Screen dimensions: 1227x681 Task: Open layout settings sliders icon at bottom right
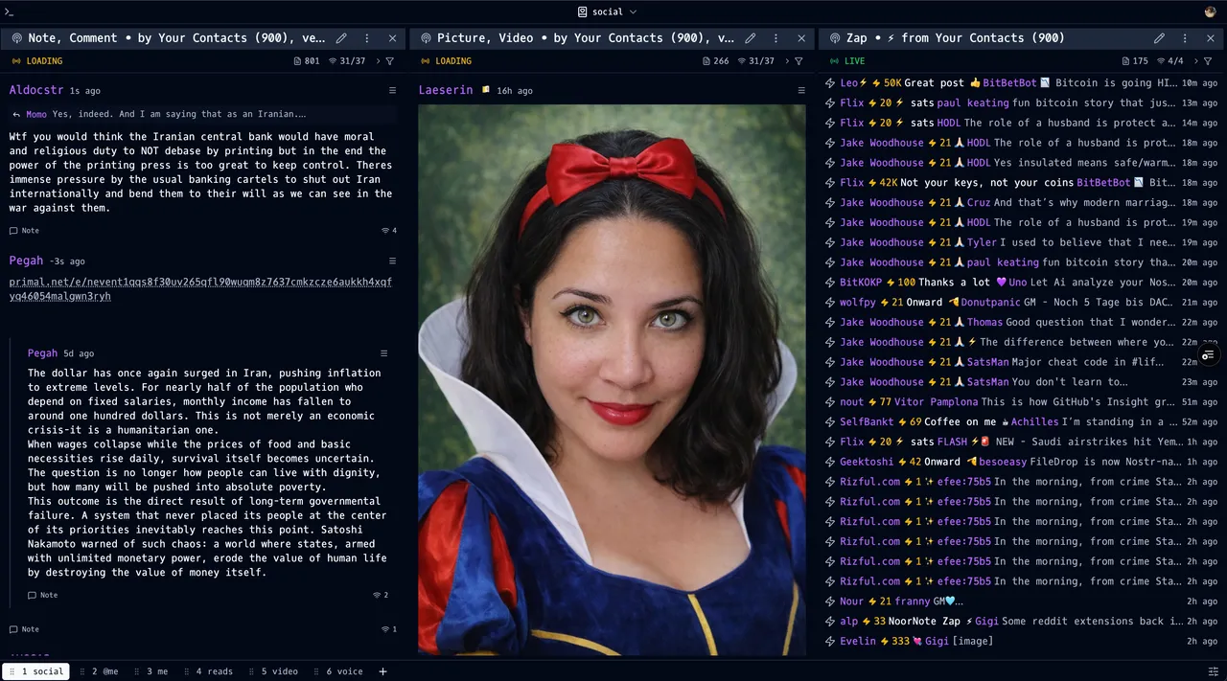1213,671
